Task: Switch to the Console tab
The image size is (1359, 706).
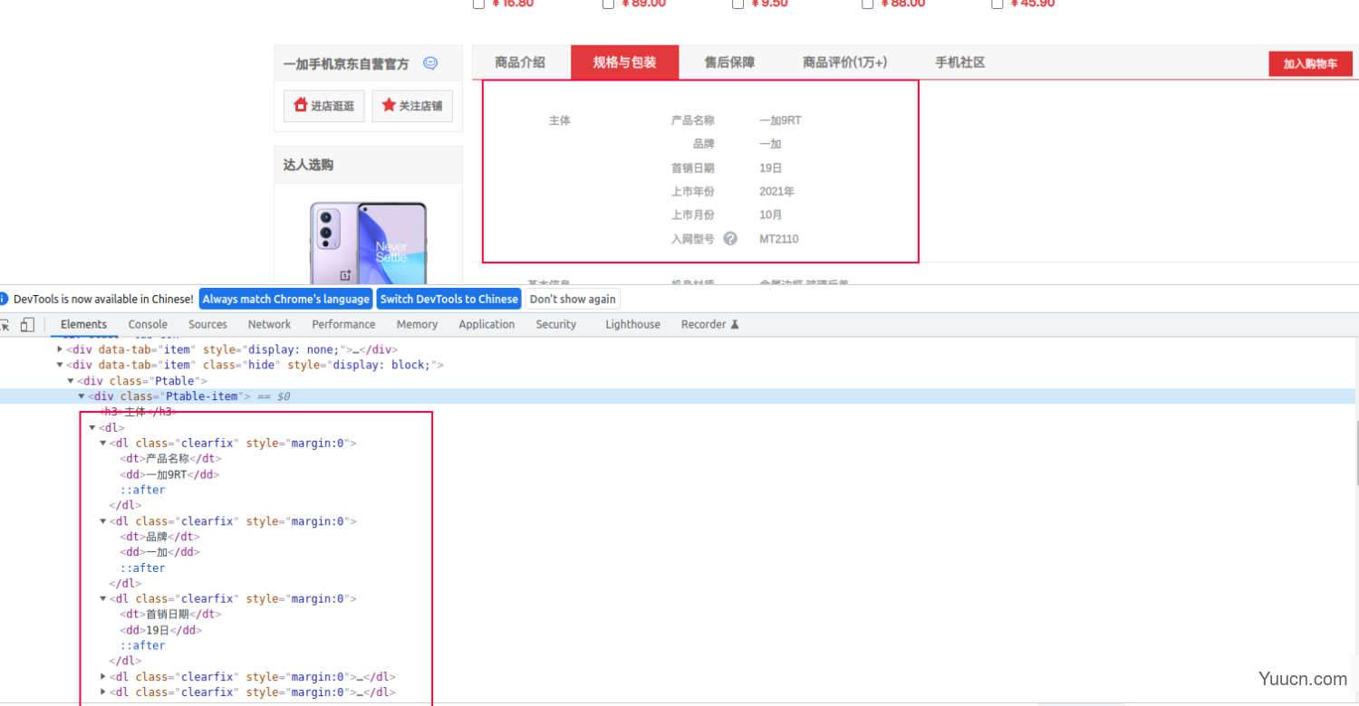Action: coord(148,324)
